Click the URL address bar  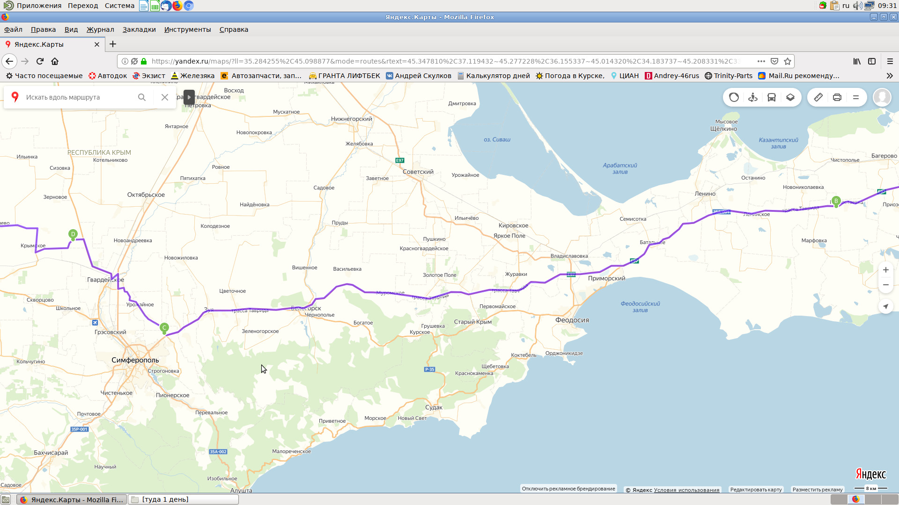point(445,61)
